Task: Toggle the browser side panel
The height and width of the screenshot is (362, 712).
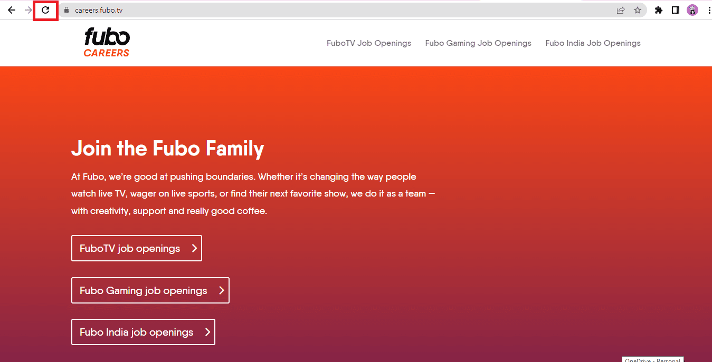Action: 676,10
